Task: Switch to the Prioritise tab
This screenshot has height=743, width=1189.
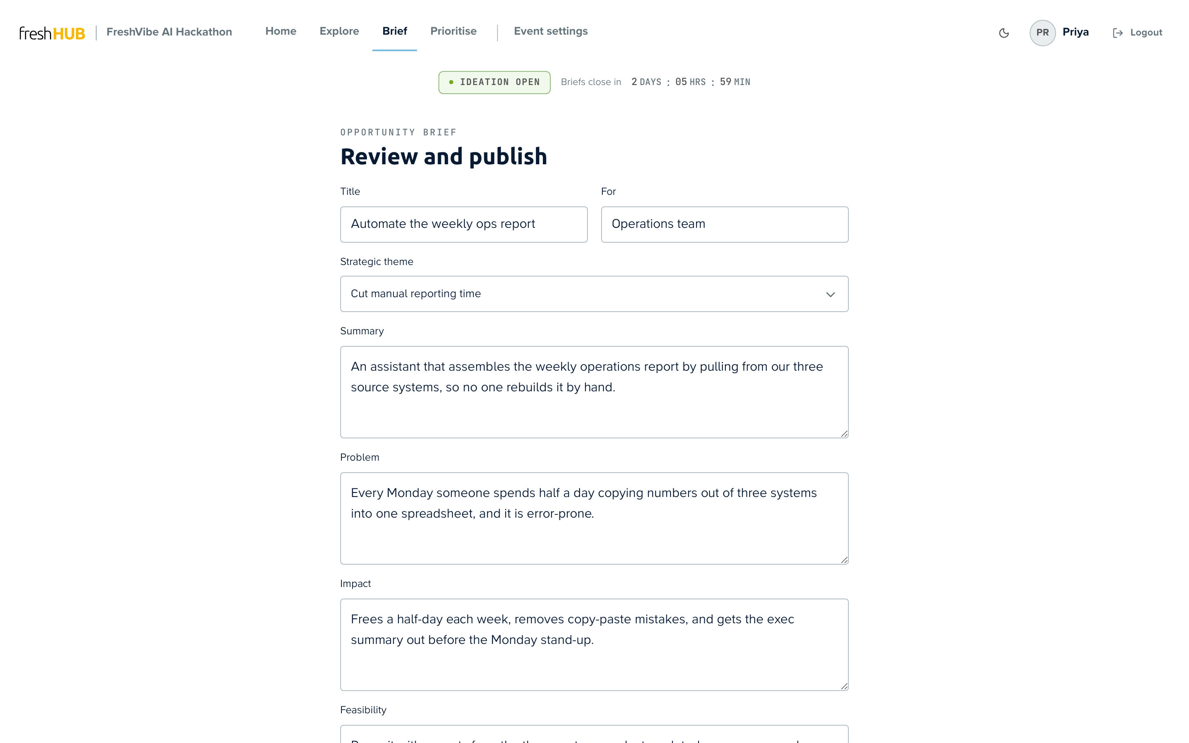Action: coord(453,31)
